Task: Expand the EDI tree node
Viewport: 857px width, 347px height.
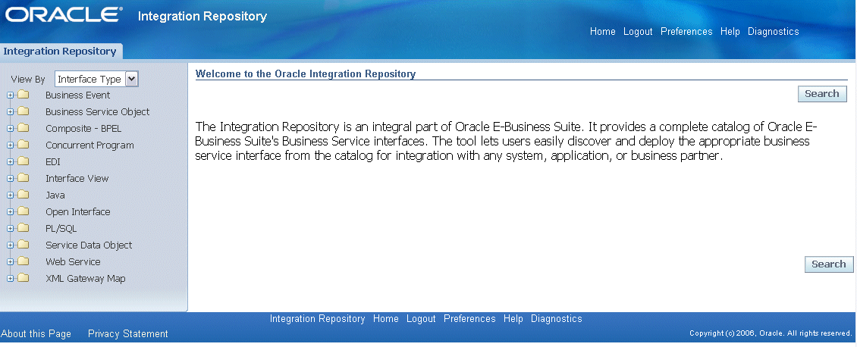Action: pyautogui.click(x=10, y=162)
